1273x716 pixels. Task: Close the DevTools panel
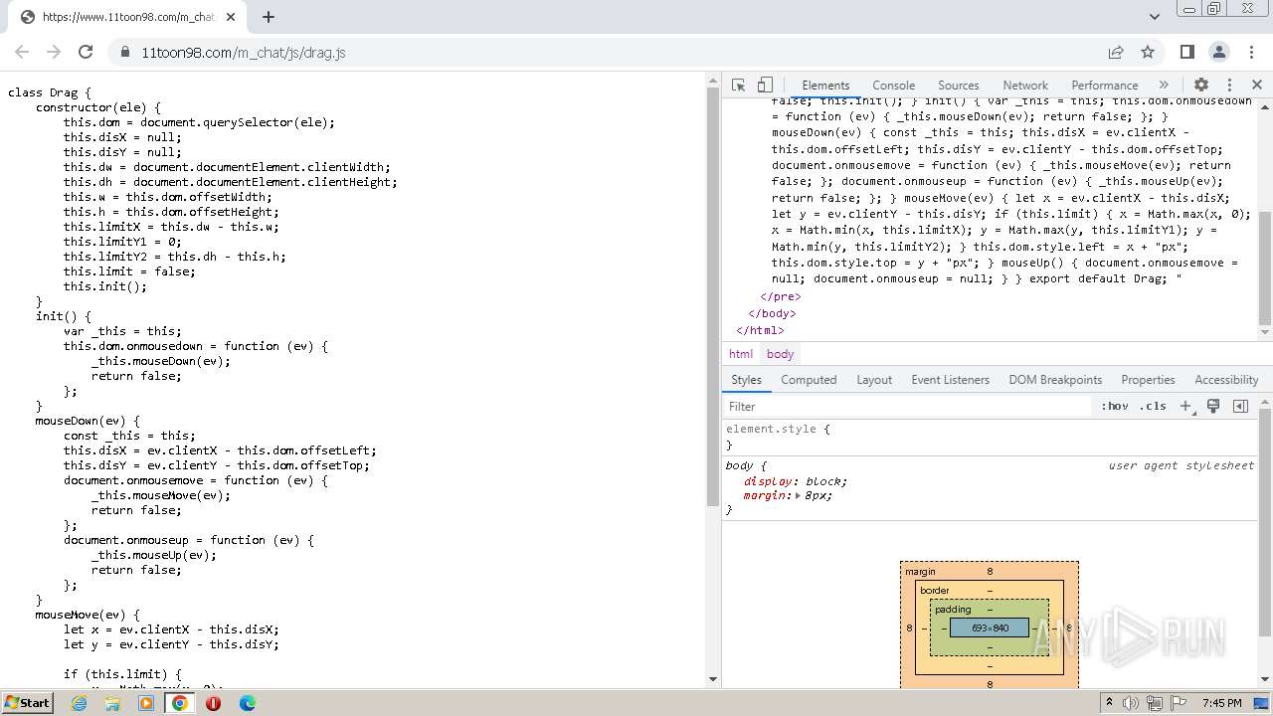(x=1257, y=86)
